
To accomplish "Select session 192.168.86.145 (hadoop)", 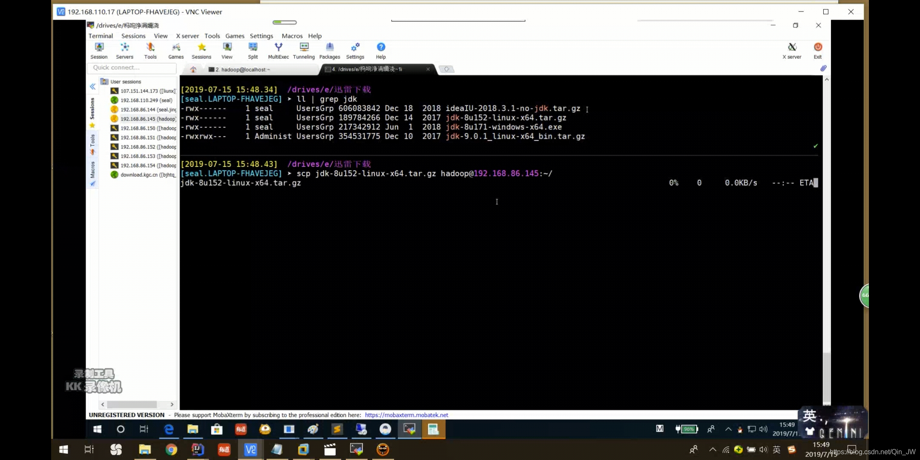I will click(144, 119).
